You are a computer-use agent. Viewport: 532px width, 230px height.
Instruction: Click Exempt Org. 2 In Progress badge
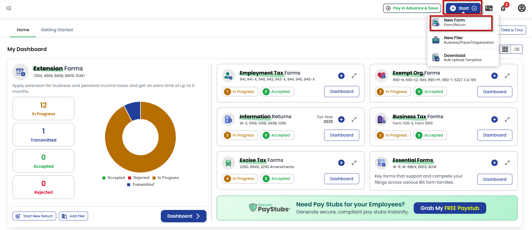click(x=393, y=92)
